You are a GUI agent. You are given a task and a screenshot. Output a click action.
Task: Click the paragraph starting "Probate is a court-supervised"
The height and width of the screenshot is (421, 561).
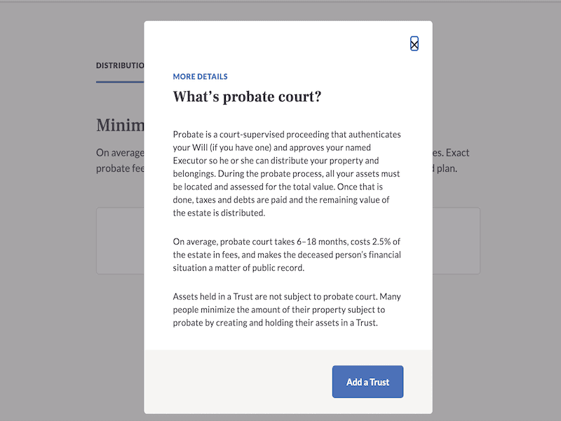point(287,173)
